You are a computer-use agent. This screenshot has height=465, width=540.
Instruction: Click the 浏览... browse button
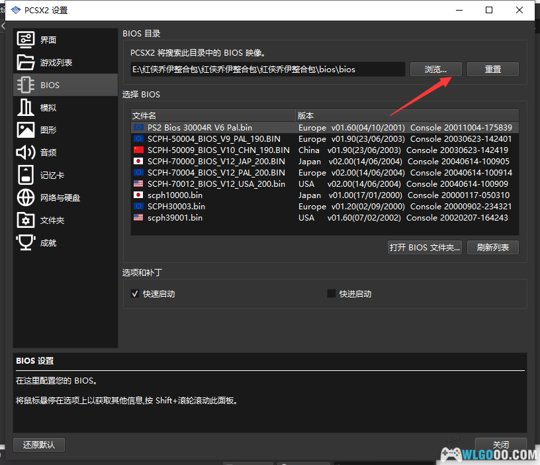point(435,69)
